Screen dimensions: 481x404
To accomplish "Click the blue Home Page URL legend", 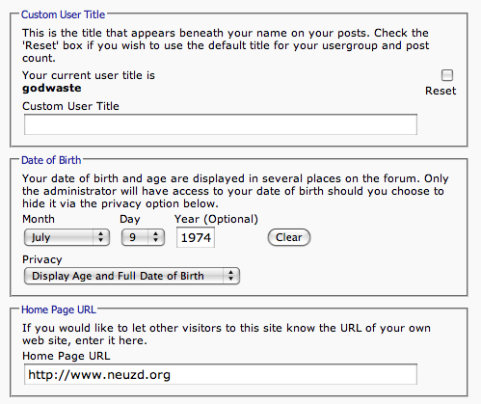I will click(59, 310).
